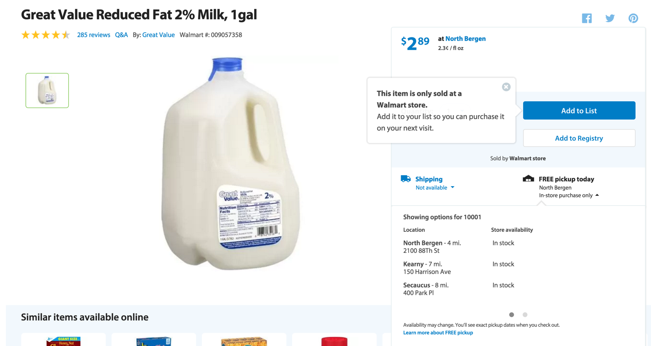Open the Q&A section link
This screenshot has width=651, height=346.
(x=121, y=35)
